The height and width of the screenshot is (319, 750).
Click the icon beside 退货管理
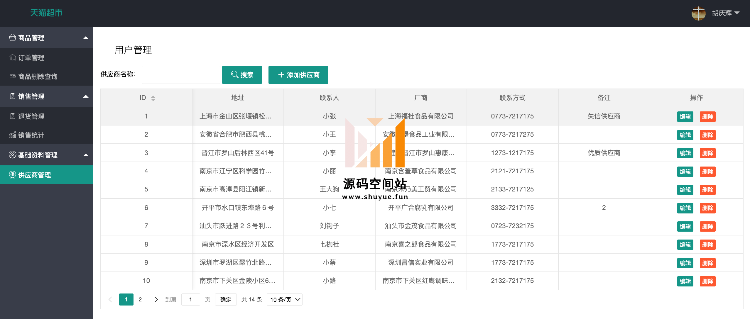(x=12, y=116)
